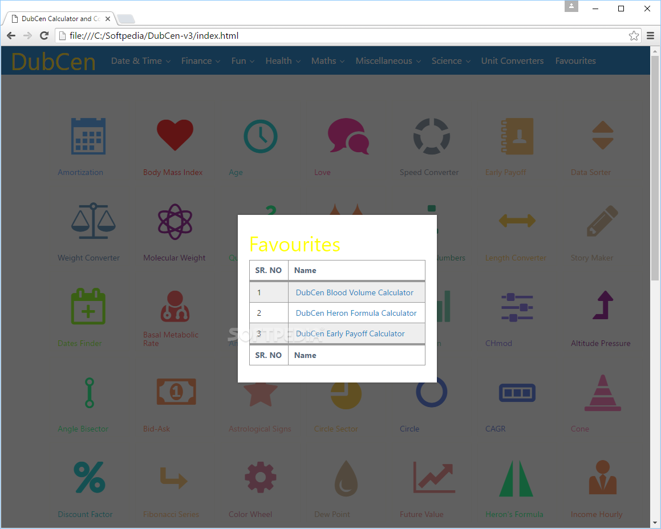Click the browser back button
The width and height of the screenshot is (661, 529).
click(x=11, y=36)
